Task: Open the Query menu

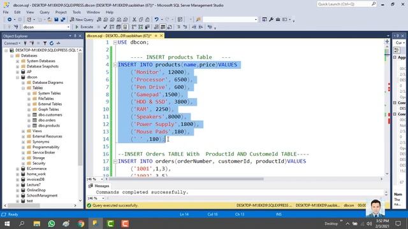Action: (45, 12)
